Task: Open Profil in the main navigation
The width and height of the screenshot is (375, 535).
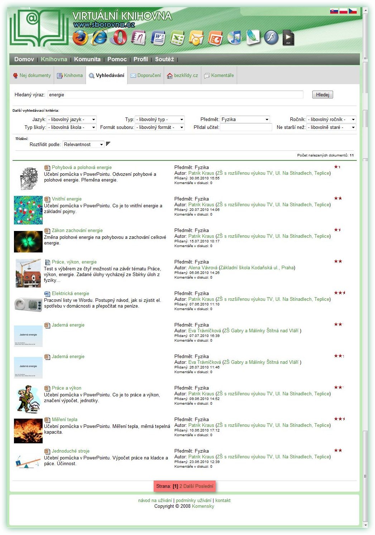Action: click(x=141, y=59)
